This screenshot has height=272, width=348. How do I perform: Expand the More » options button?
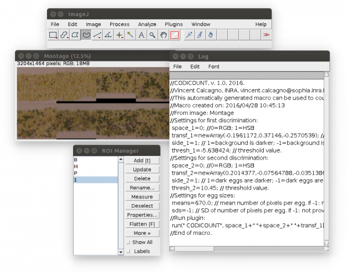[x=142, y=233]
